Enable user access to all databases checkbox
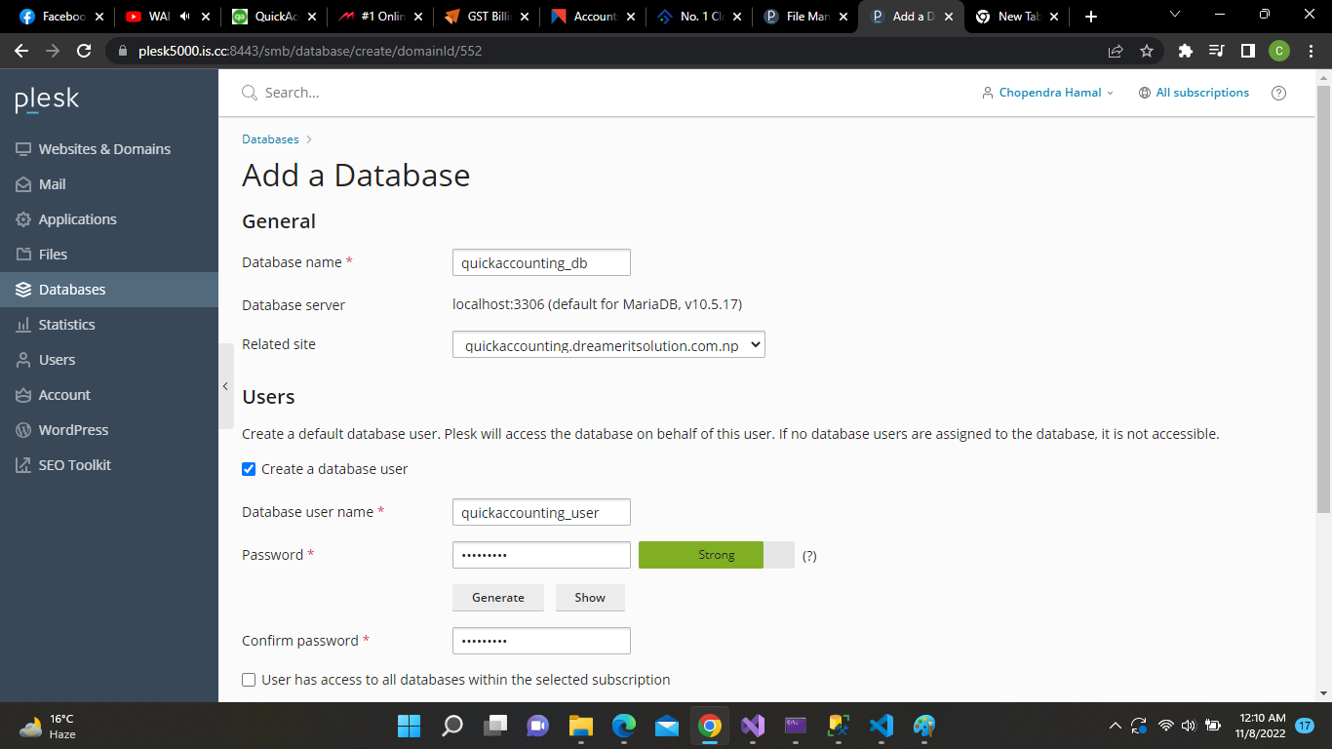1332x749 pixels. point(249,680)
